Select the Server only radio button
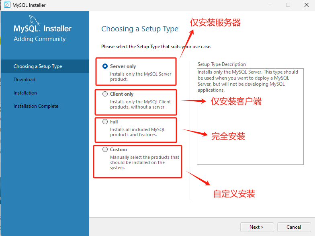The width and height of the screenshot is (315, 236). pyautogui.click(x=105, y=66)
